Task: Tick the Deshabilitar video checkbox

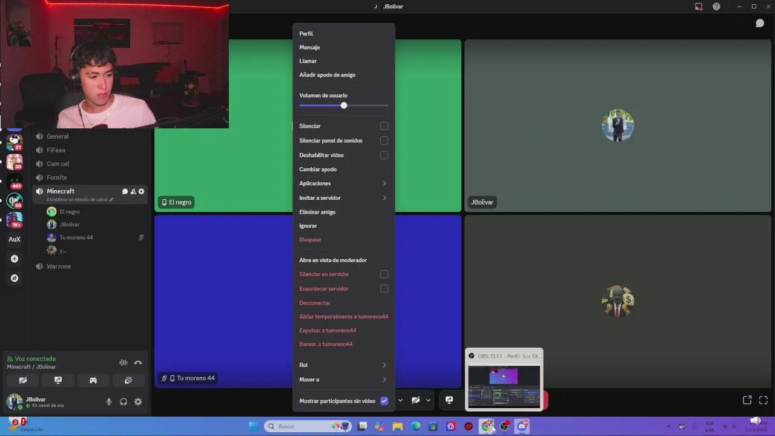Action: [384, 155]
